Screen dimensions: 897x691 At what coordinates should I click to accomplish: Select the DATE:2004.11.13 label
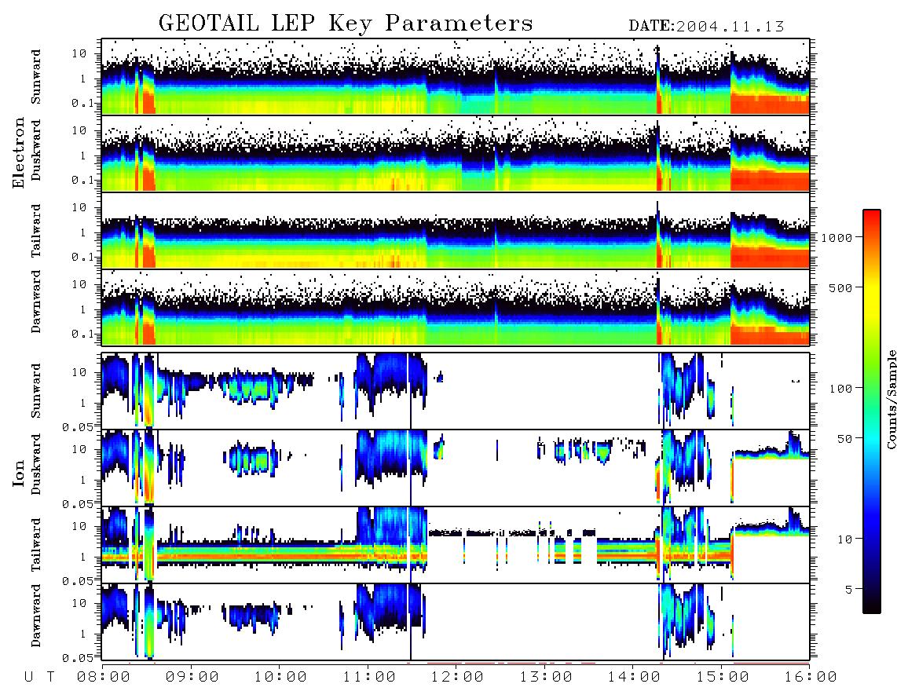(706, 26)
